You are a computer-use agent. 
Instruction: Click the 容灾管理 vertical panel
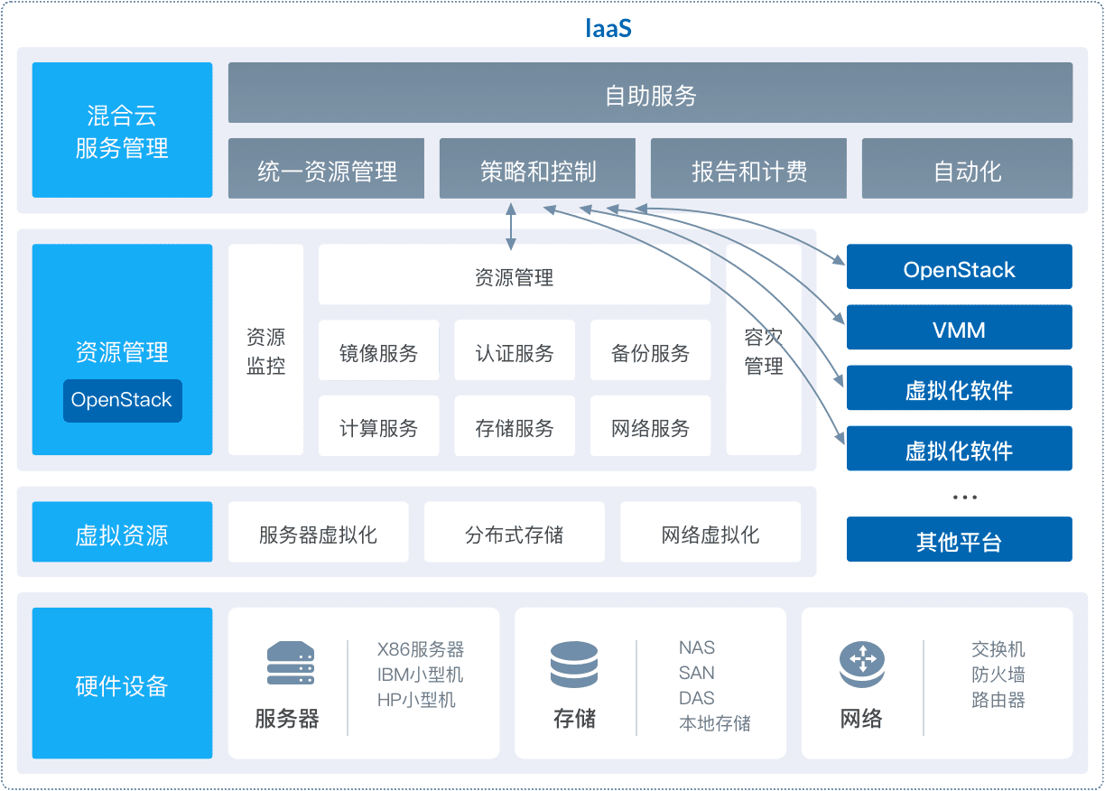(x=764, y=350)
